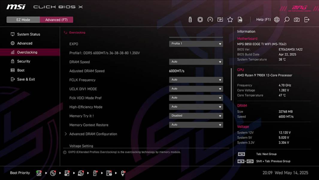Click the Tab: Next Group hint

pos(266,154)
